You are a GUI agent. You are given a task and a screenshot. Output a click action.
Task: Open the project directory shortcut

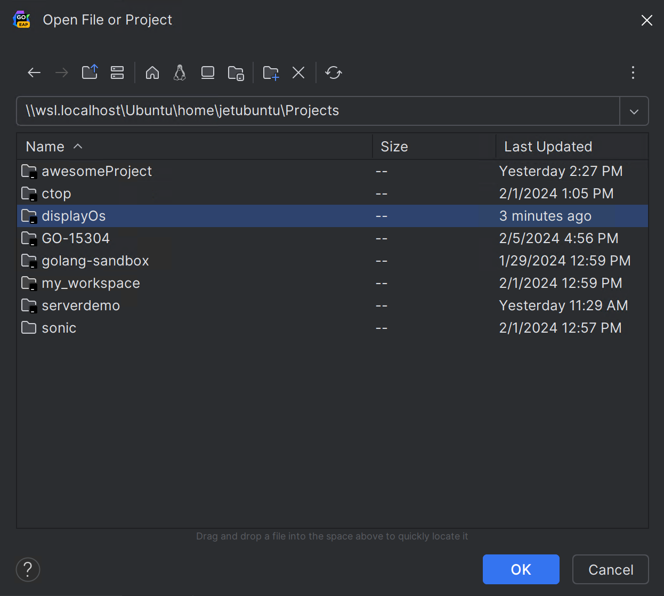(x=236, y=73)
